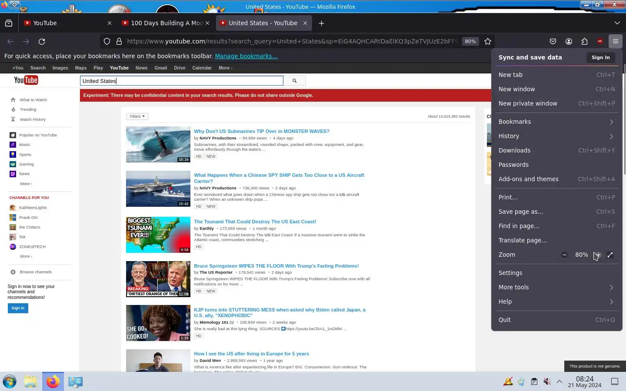Open the Save to Pocket icon
Screen dimensions: 626x391
coord(553,41)
